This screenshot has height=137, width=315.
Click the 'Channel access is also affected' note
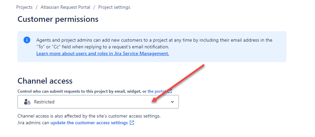tap(89, 116)
